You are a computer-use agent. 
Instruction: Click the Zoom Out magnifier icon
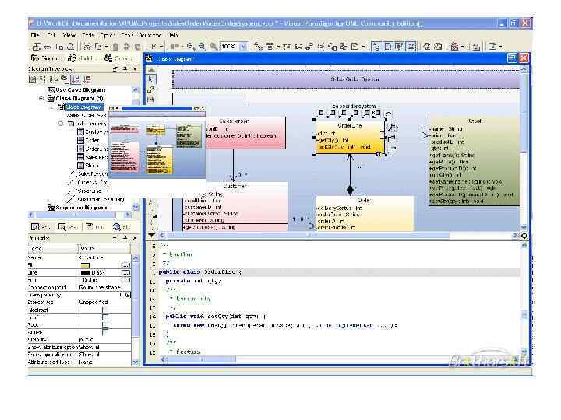coord(202,47)
